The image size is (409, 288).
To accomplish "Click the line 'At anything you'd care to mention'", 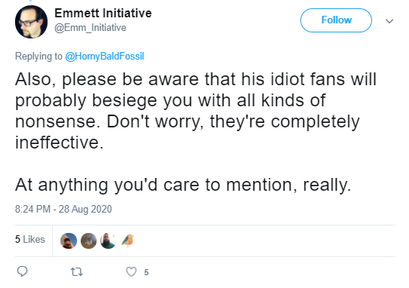I will pos(183,185).
